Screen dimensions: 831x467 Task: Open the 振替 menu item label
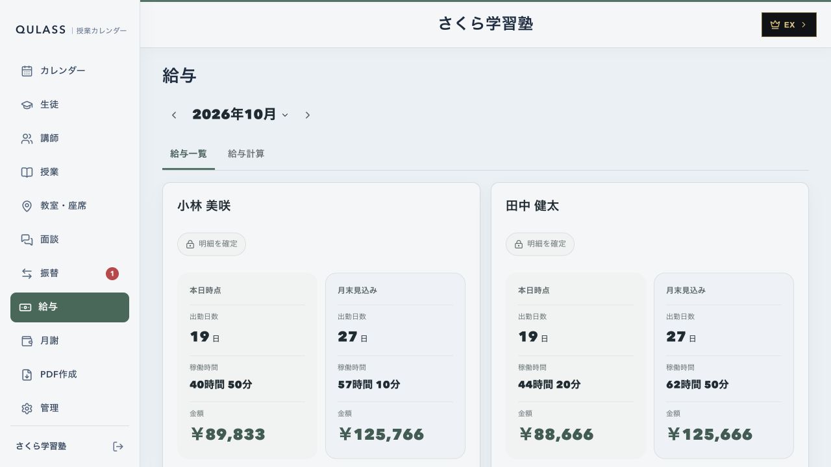click(49, 273)
